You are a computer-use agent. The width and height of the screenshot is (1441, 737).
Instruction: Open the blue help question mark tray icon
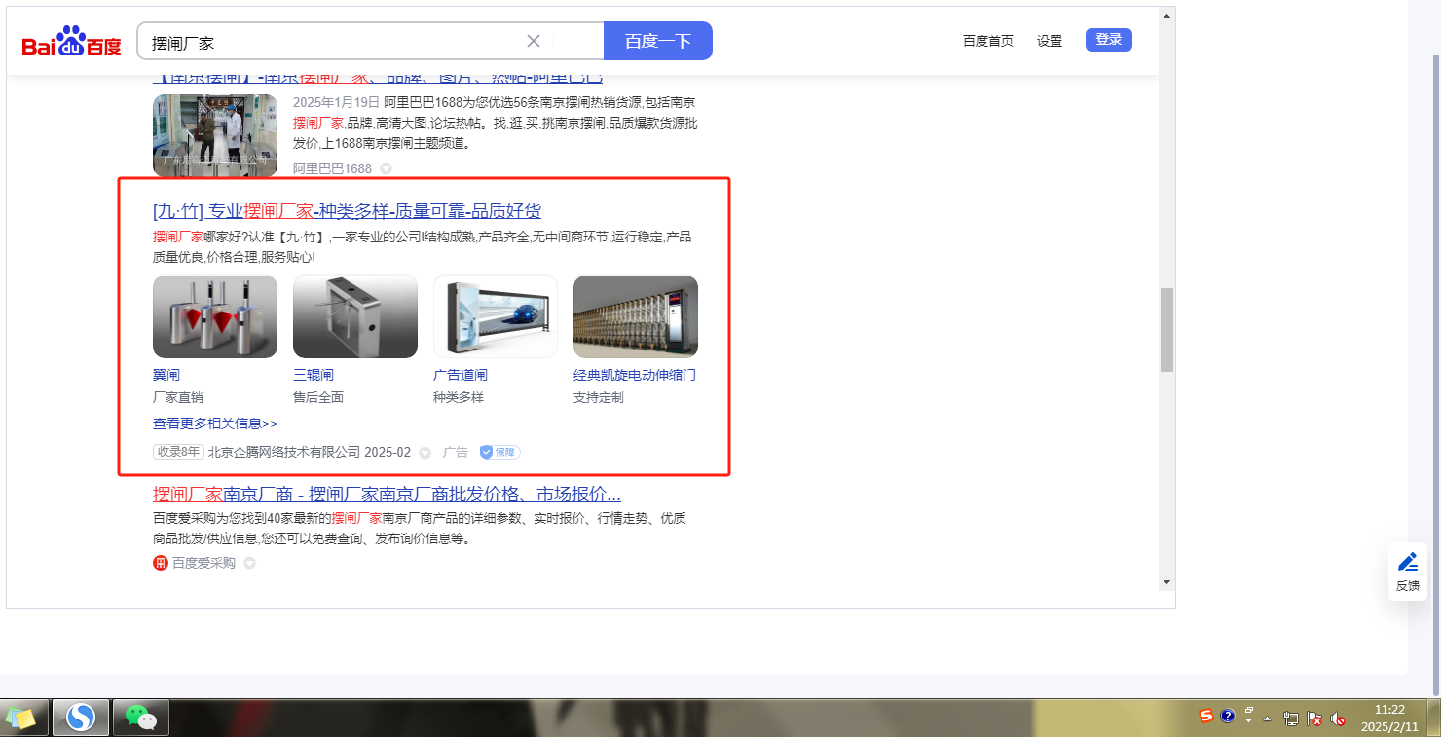[1228, 717]
